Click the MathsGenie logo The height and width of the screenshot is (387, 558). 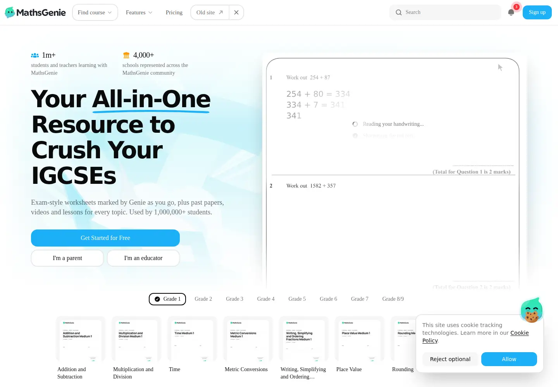35,12
